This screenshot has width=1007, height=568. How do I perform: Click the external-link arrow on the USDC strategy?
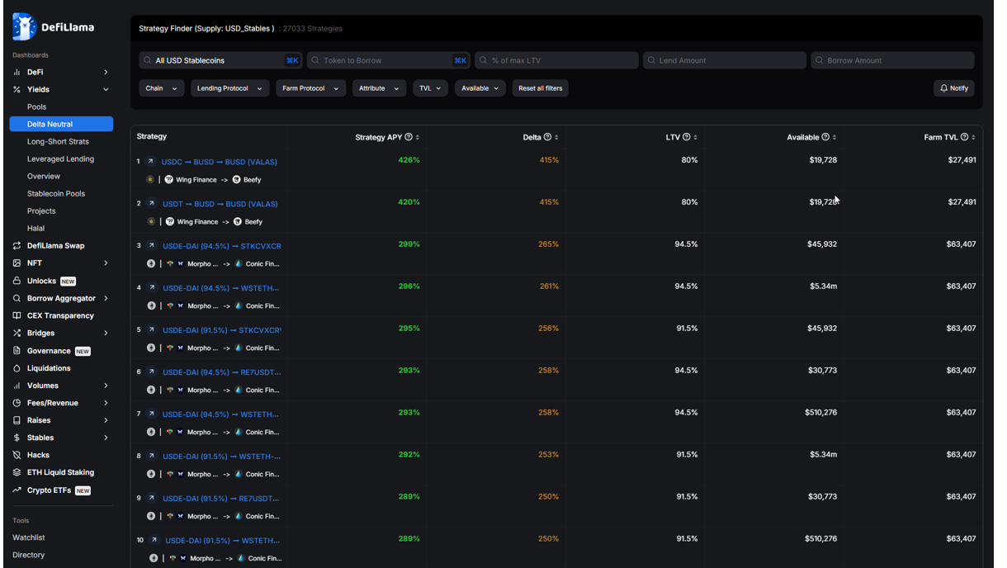click(151, 161)
